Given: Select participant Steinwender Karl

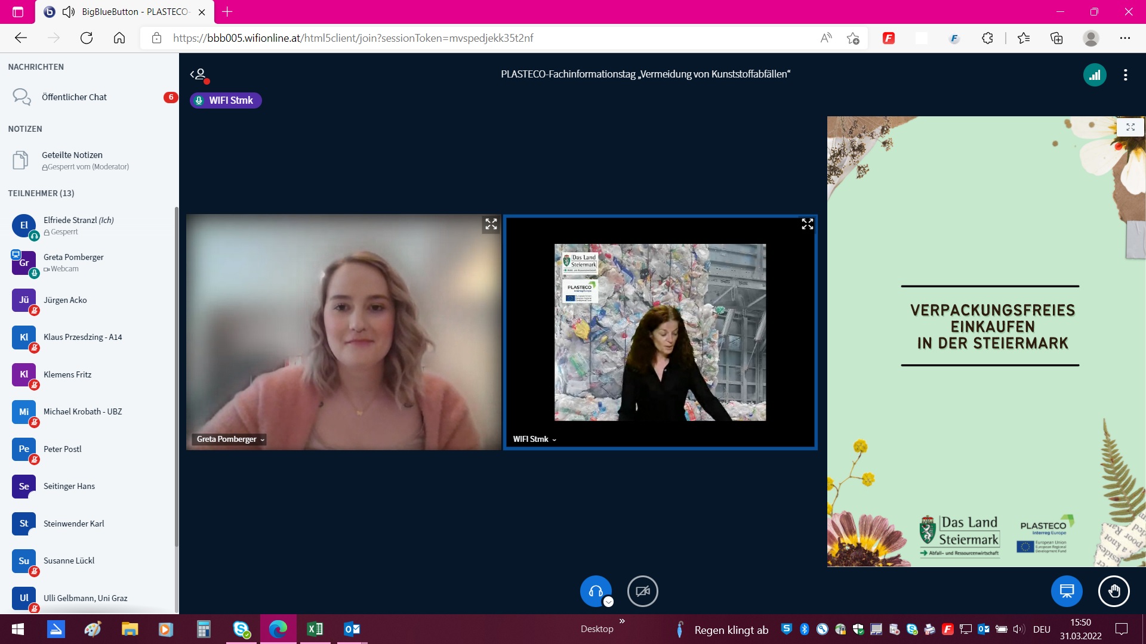Looking at the screenshot, I should click(90, 524).
